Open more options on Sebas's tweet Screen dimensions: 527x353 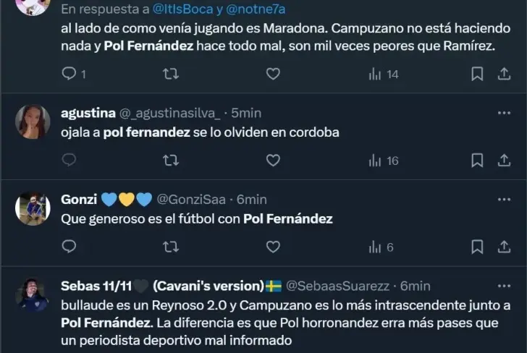tap(503, 286)
